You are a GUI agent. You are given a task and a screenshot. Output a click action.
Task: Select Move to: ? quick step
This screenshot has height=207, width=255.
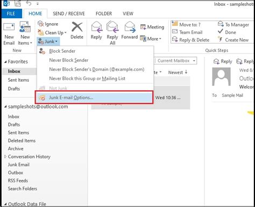tap(186, 24)
